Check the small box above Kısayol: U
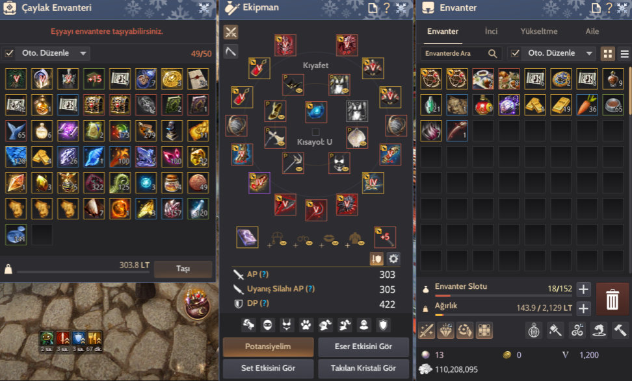Image resolution: width=632 pixels, height=381 pixels. [x=316, y=132]
